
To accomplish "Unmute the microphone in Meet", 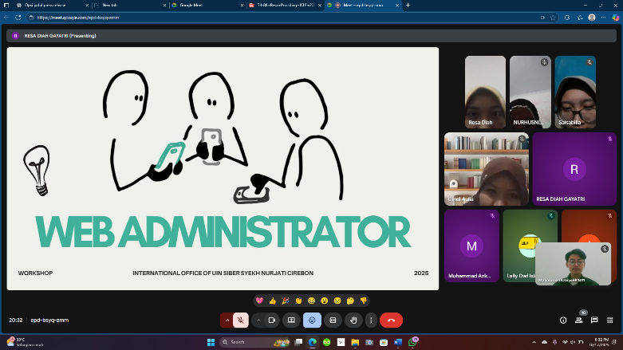I will click(x=240, y=321).
